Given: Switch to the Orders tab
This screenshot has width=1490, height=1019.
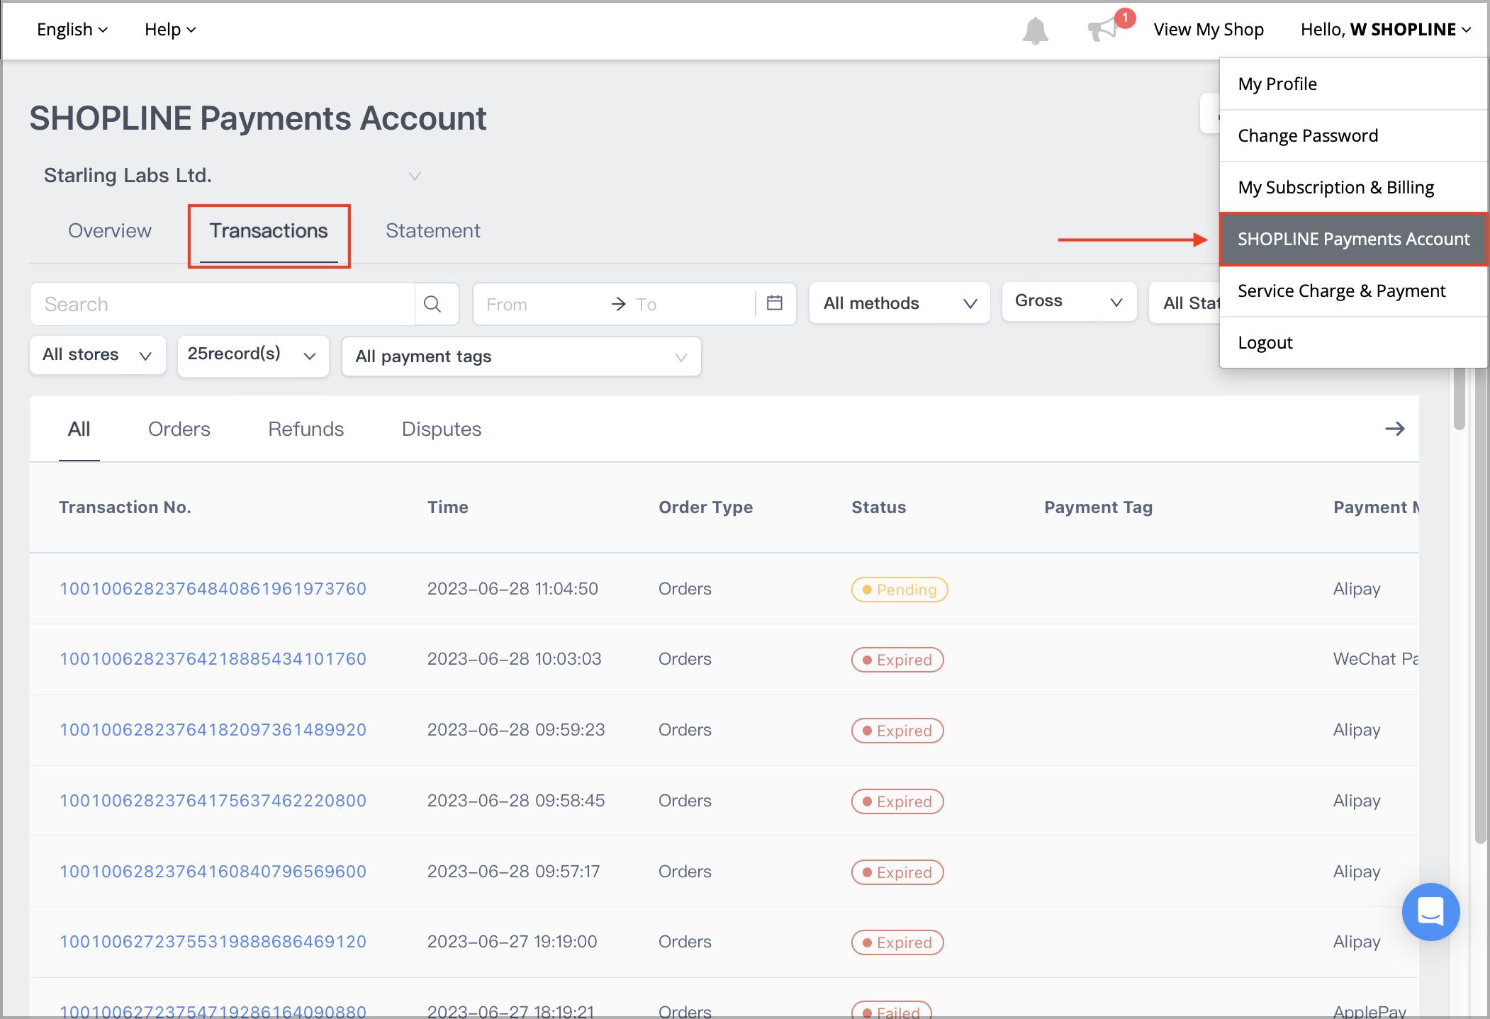Looking at the screenshot, I should click(x=179, y=429).
